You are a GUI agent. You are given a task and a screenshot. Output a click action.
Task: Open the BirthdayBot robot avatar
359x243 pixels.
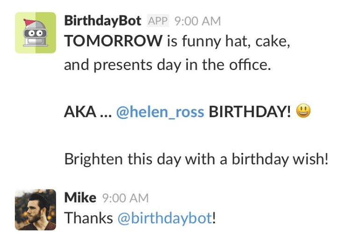pos(36,33)
